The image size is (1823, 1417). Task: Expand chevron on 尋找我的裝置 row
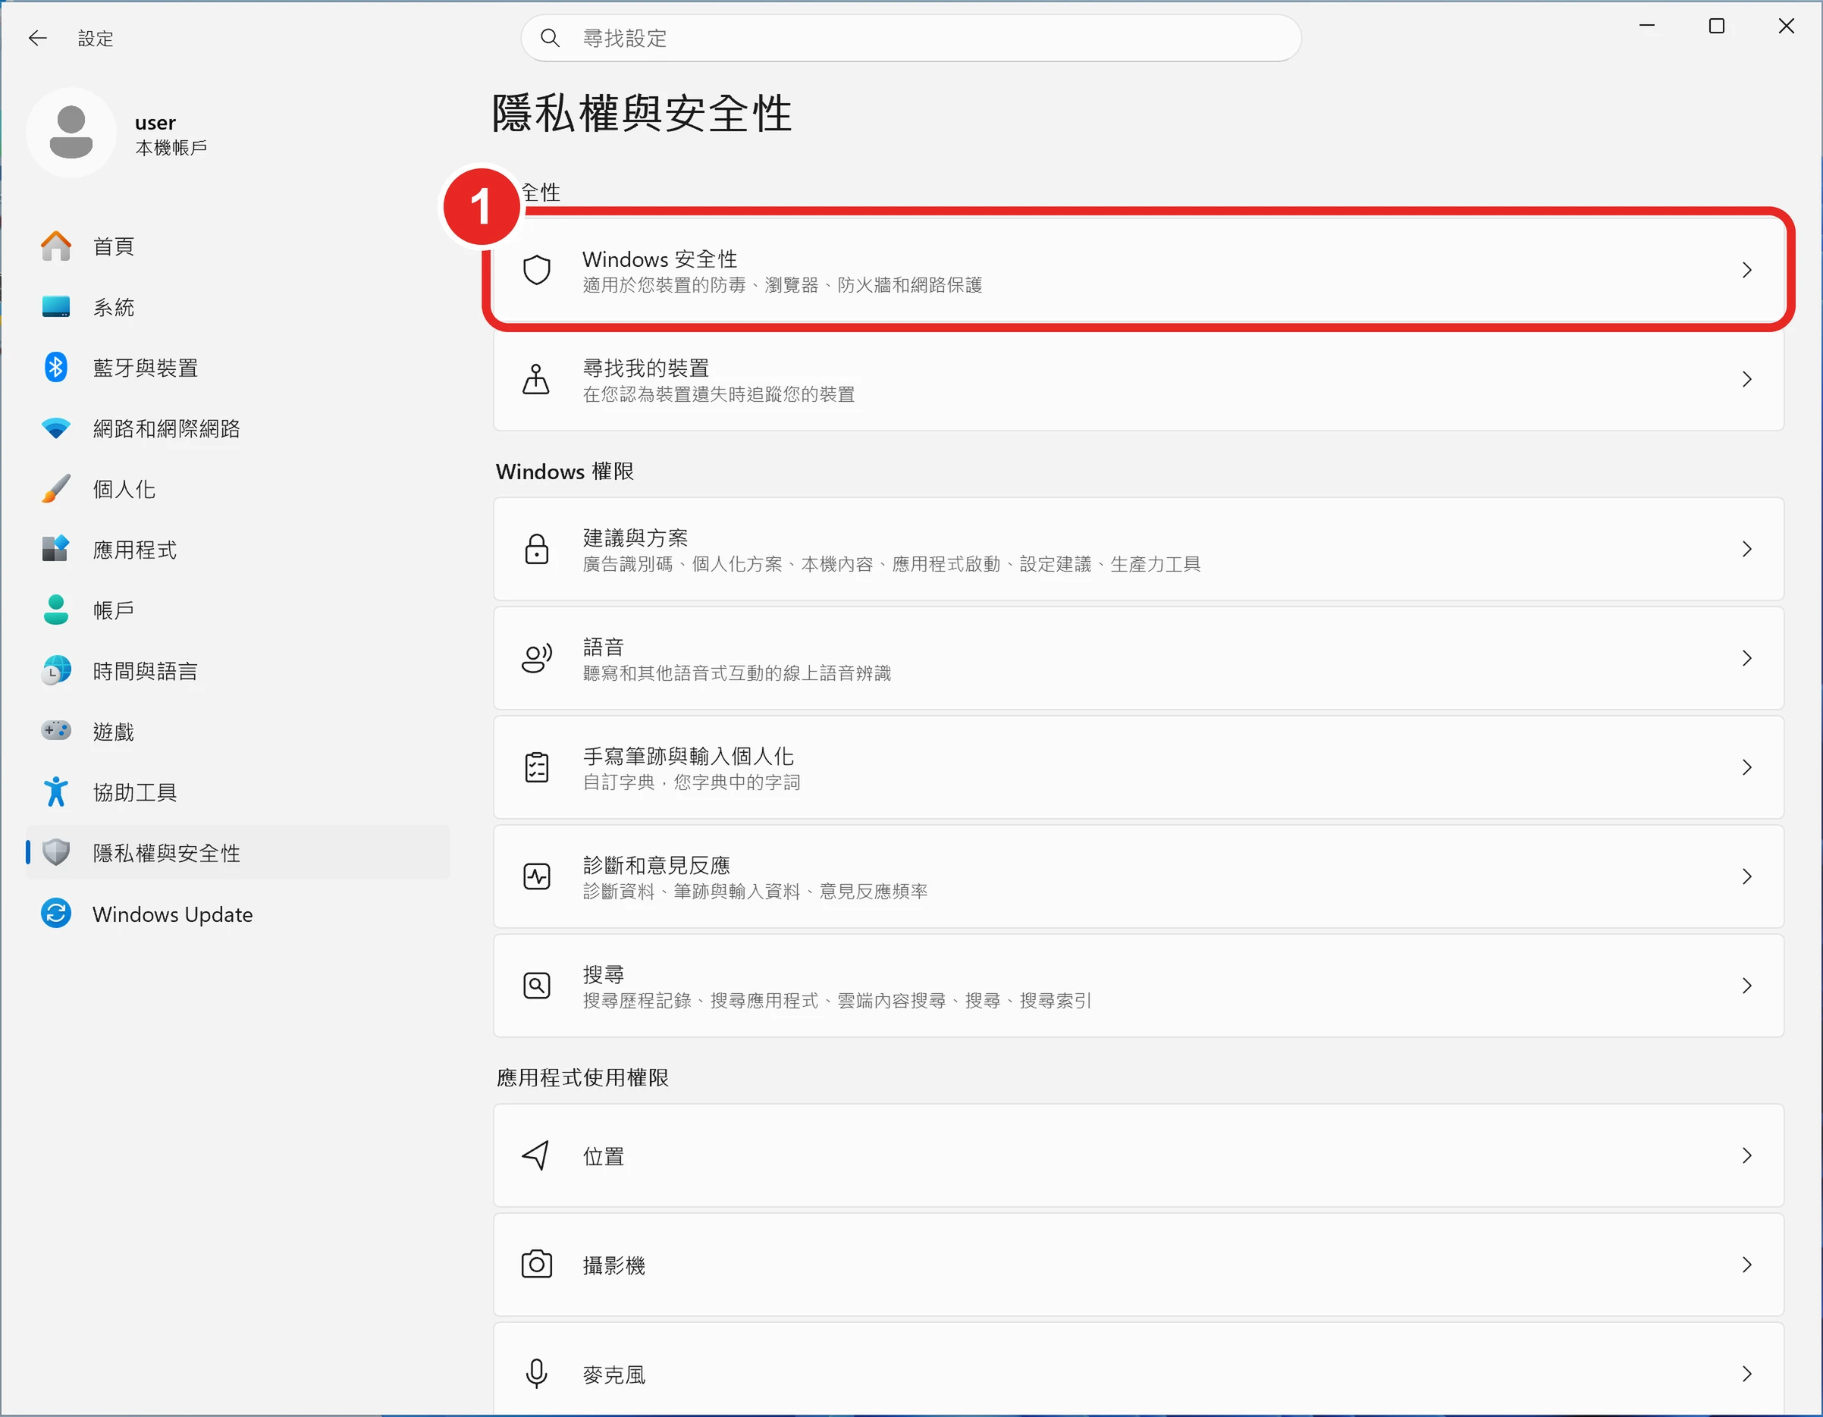pos(1747,380)
